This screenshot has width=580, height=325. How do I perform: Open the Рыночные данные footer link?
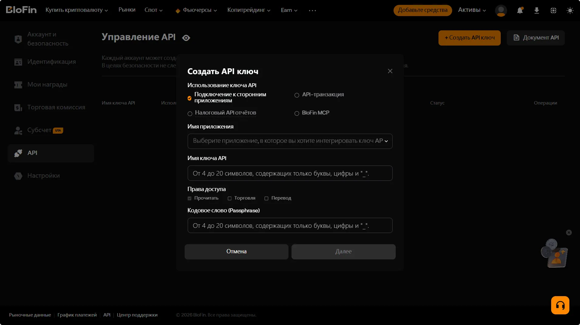(x=30, y=315)
